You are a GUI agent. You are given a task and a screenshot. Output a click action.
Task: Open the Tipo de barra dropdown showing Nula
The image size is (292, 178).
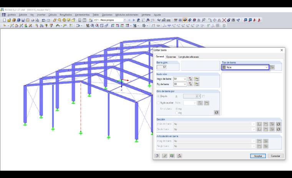(245, 67)
